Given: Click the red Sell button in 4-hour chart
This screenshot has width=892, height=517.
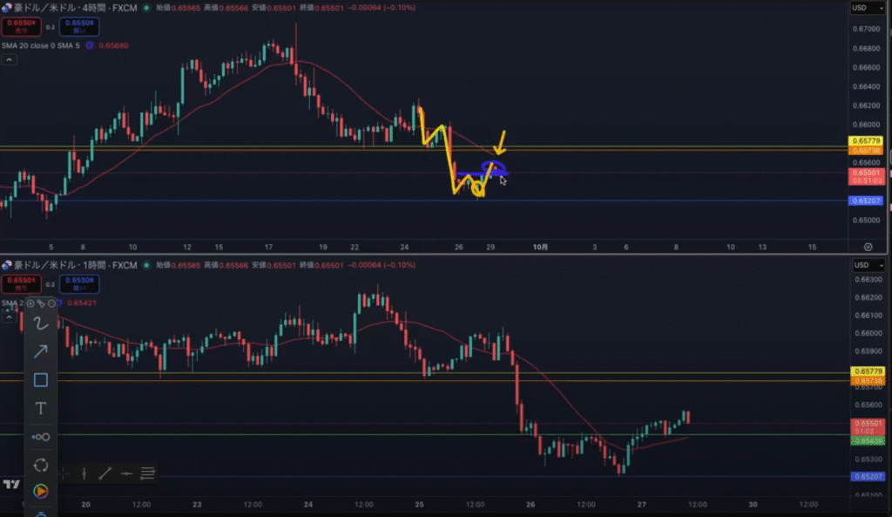Looking at the screenshot, I should pyautogui.click(x=21, y=26).
